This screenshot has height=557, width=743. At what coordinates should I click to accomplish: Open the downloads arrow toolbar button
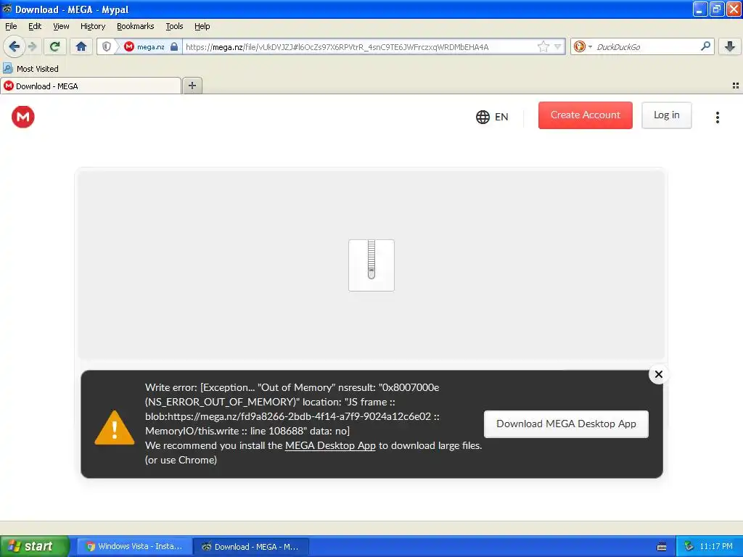[x=730, y=46]
